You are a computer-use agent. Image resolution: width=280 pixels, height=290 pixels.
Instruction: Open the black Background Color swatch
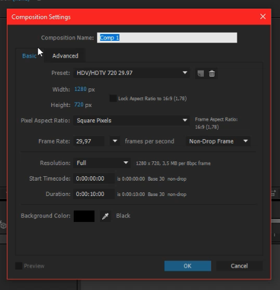coord(84,216)
